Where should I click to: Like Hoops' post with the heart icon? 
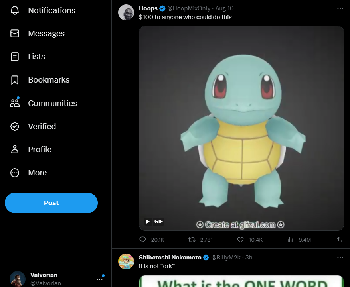coord(240,240)
